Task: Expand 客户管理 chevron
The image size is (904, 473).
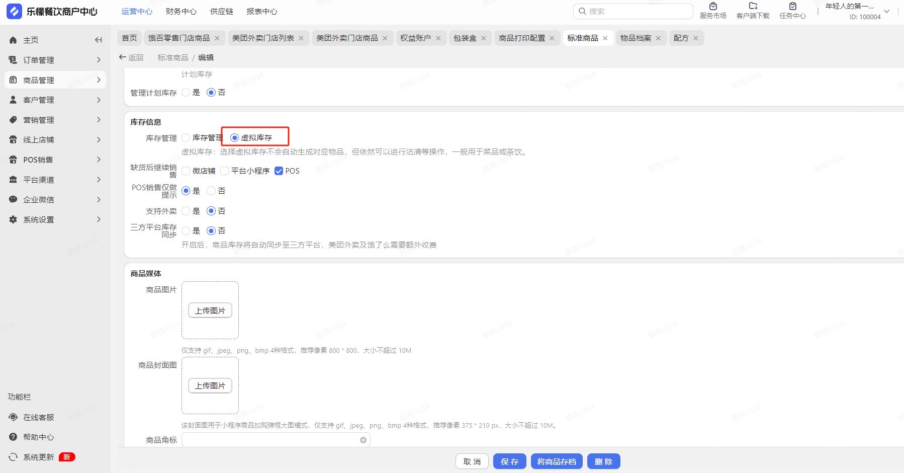Action: 99,100
